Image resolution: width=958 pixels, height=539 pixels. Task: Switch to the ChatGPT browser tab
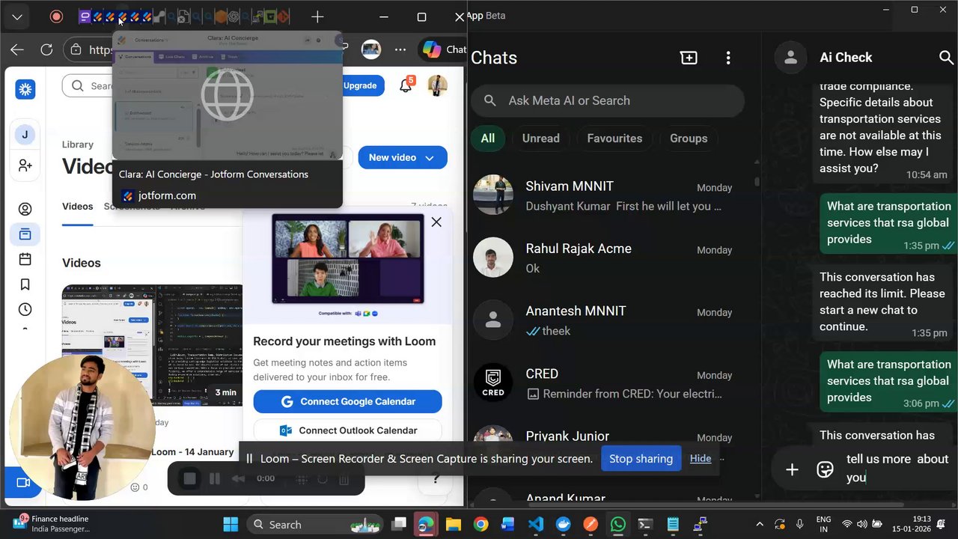click(233, 16)
